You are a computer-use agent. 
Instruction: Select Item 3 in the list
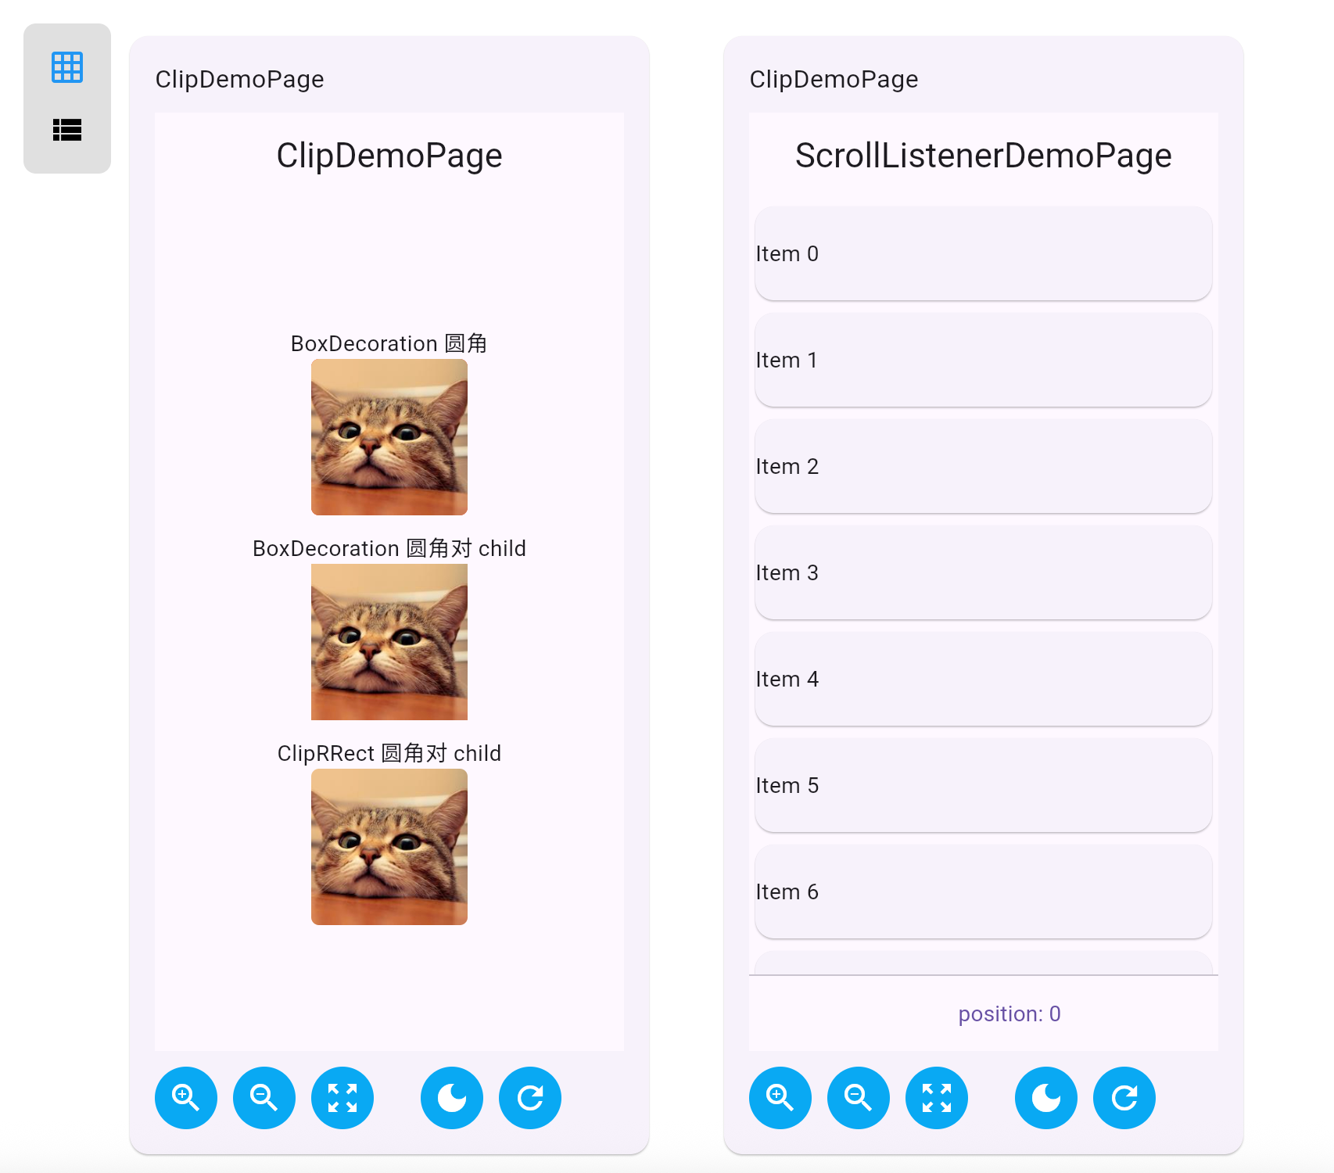pyautogui.click(x=984, y=572)
